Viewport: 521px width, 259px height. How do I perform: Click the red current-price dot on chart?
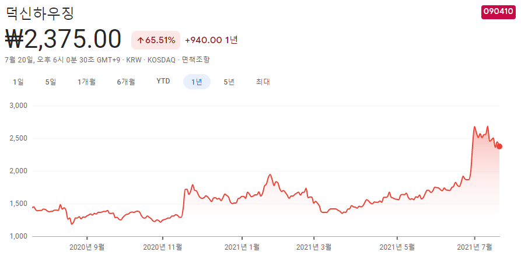coord(499,146)
